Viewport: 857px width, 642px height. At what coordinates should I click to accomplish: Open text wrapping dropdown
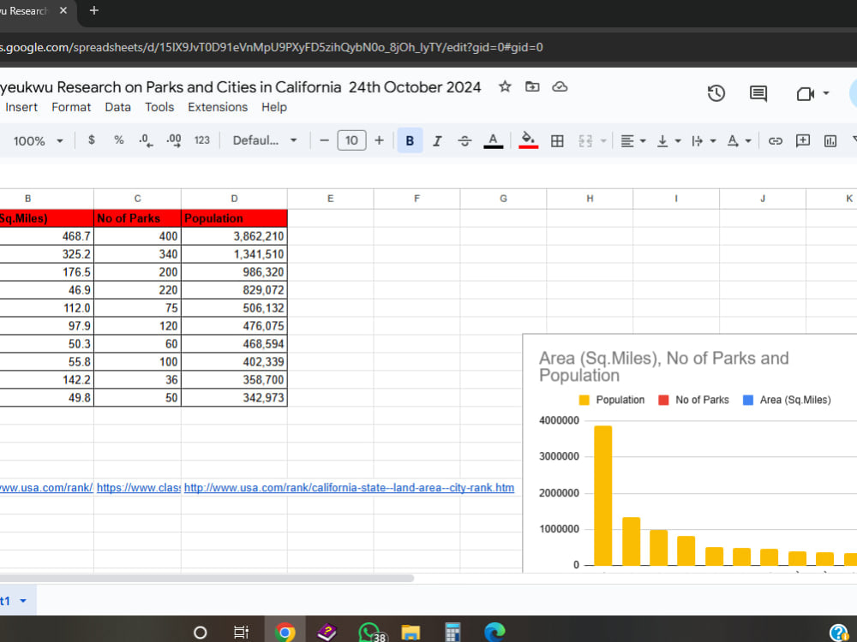tap(704, 141)
